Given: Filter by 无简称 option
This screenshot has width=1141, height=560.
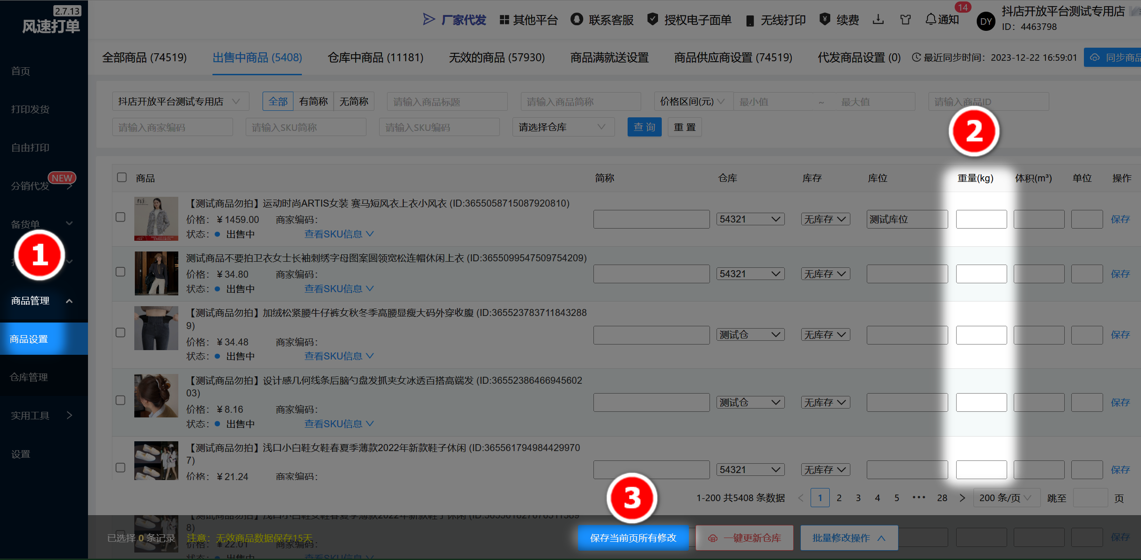Looking at the screenshot, I should 354,101.
